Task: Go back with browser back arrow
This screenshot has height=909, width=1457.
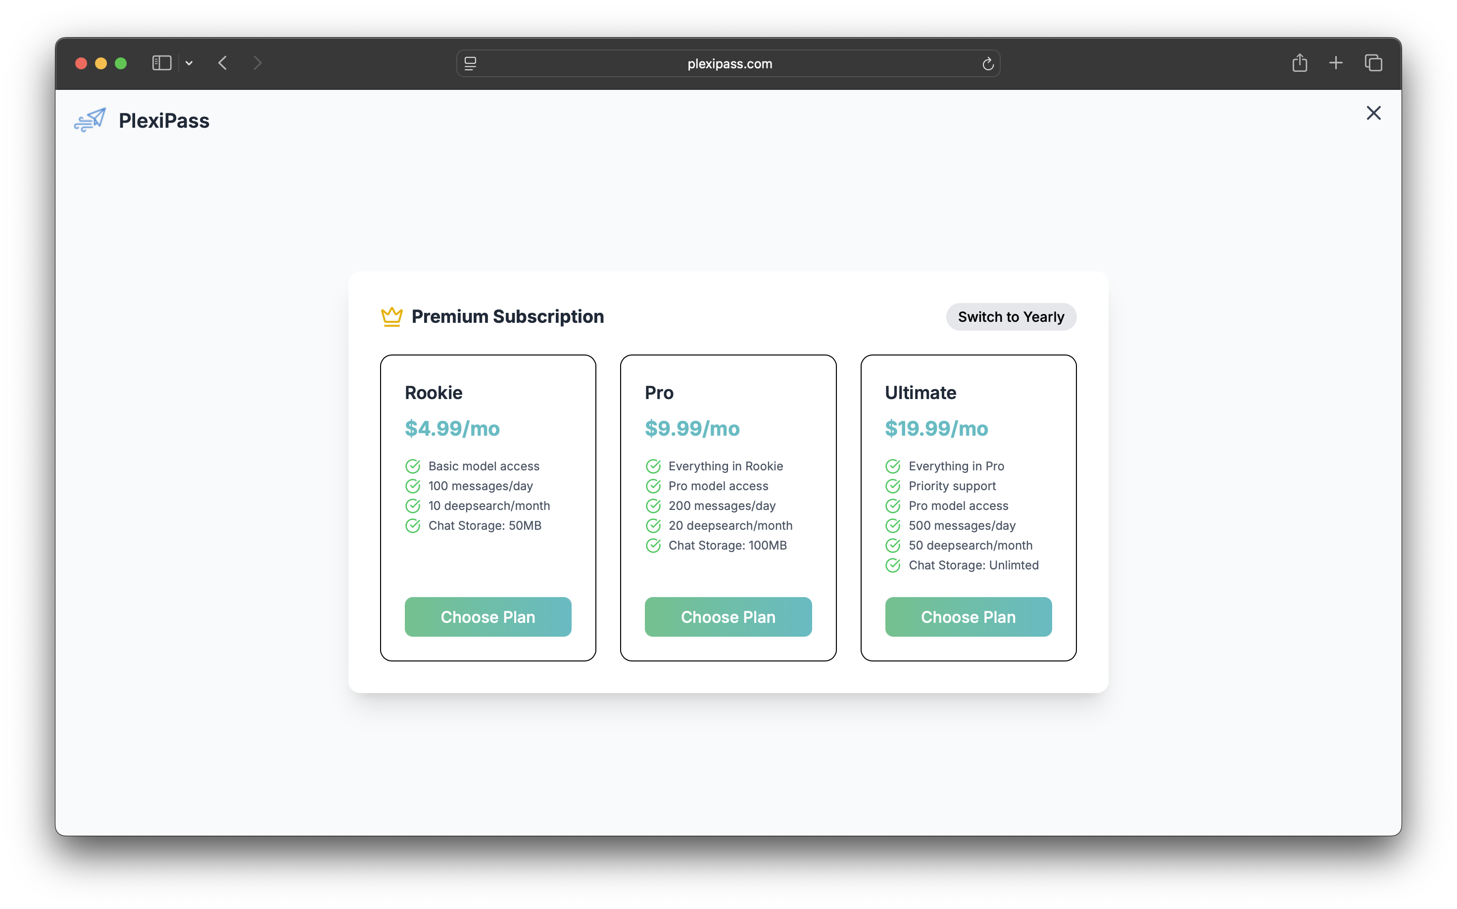Action: [x=223, y=63]
